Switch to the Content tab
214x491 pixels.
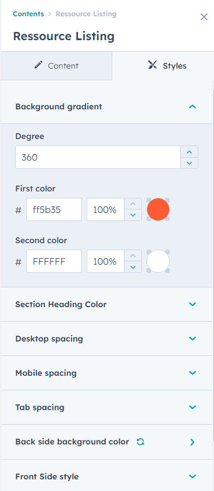tap(56, 66)
